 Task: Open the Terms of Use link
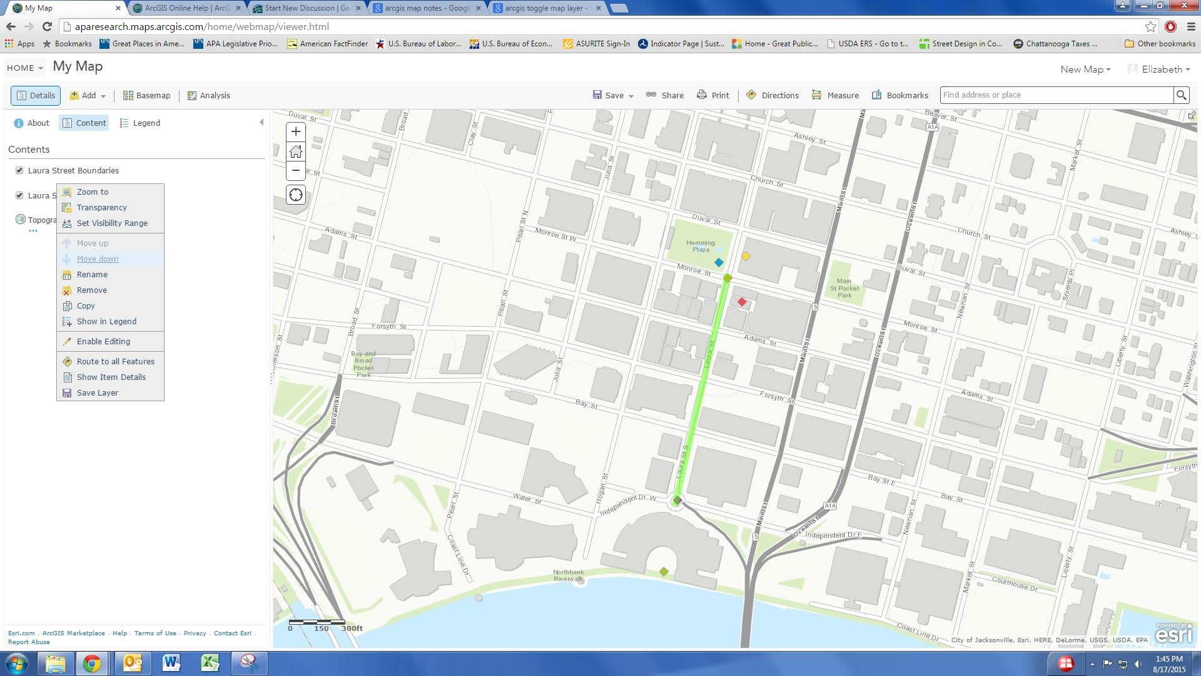click(x=155, y=633)
